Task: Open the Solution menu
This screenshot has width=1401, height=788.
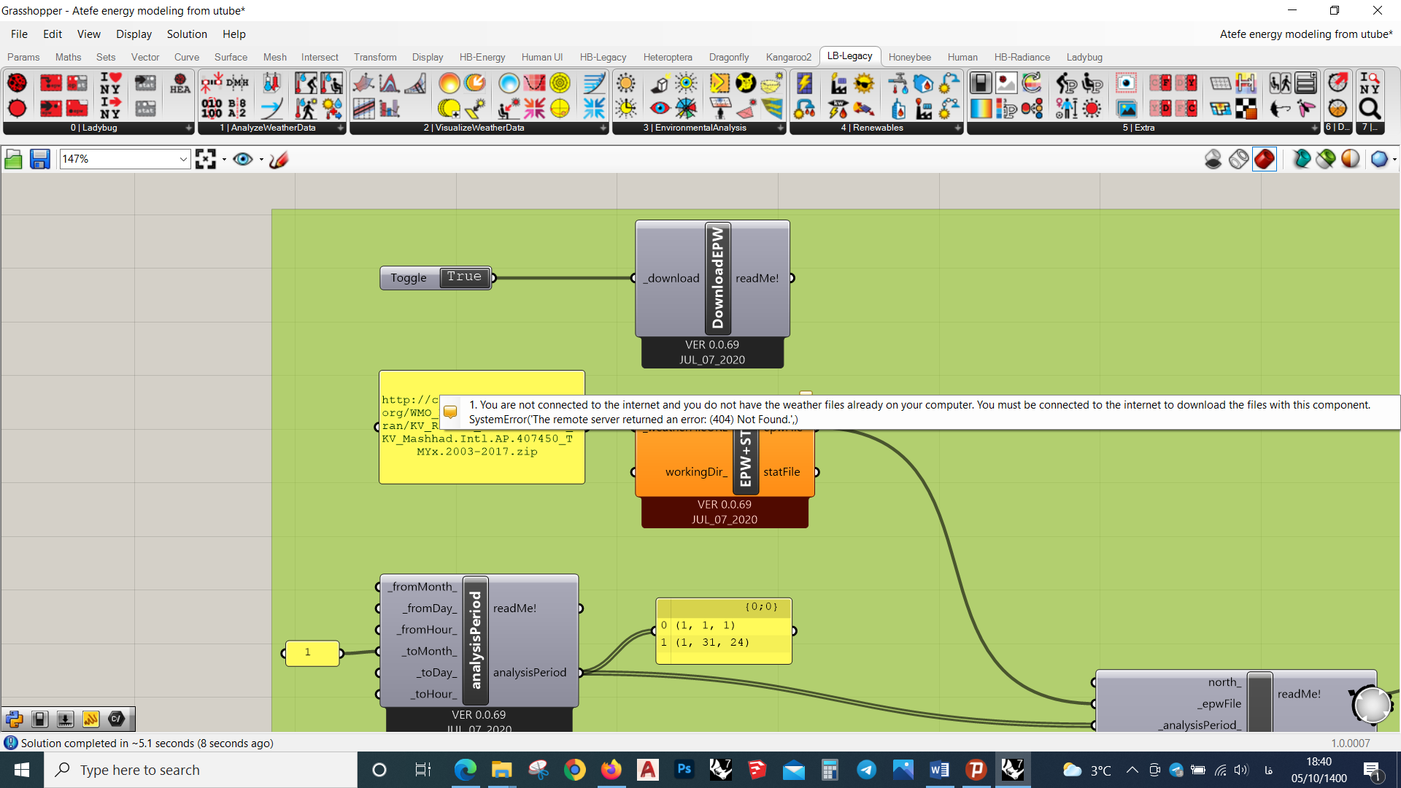Action: point(187,34)
